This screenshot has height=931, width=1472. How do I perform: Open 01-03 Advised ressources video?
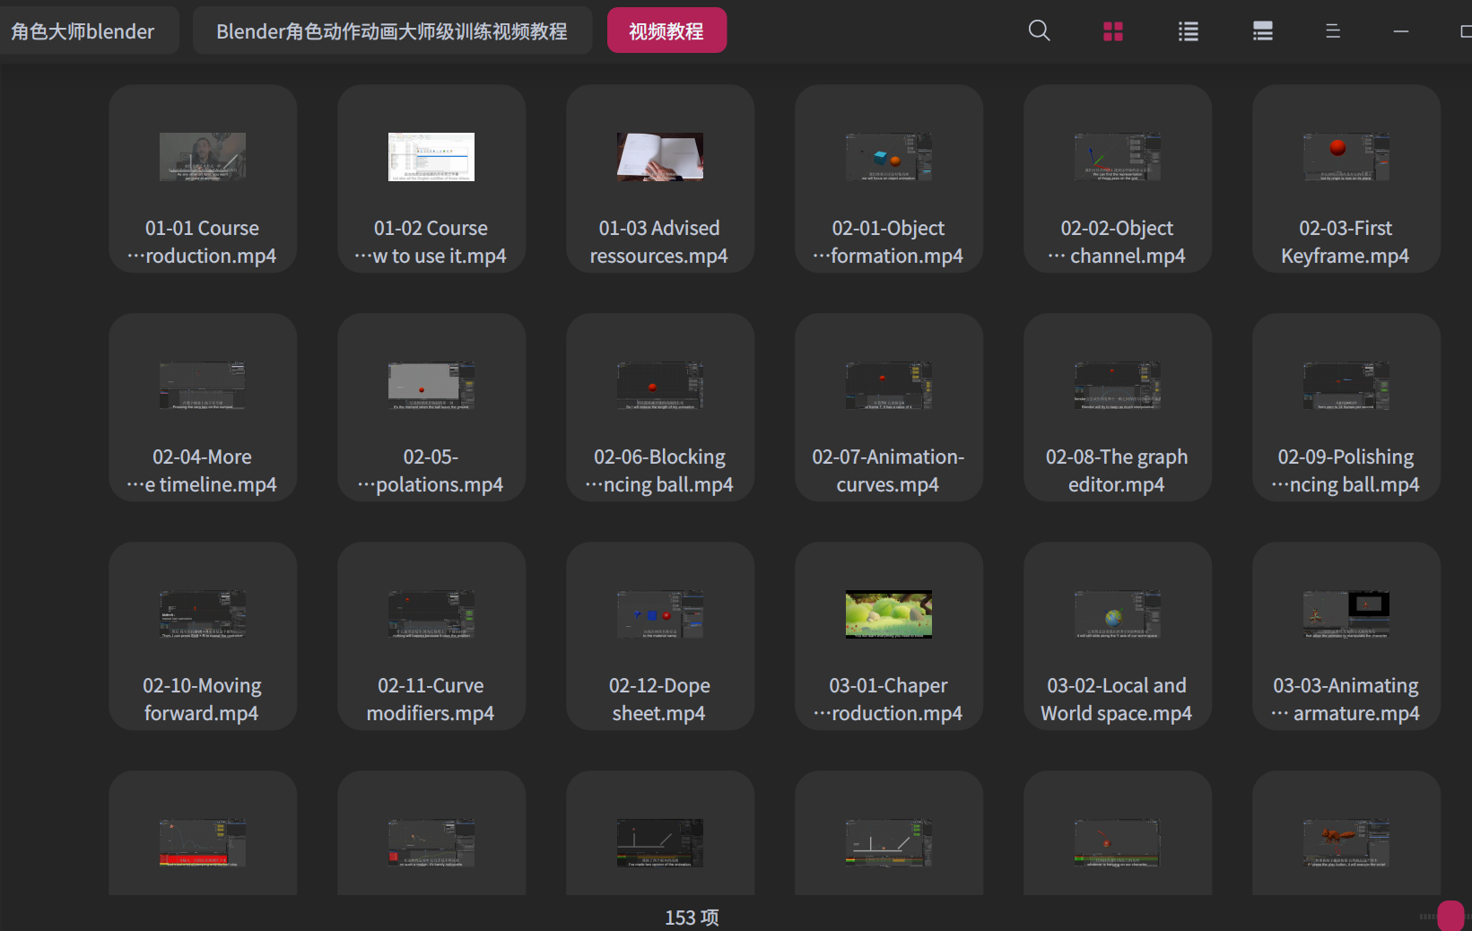[x=659, y=178]
